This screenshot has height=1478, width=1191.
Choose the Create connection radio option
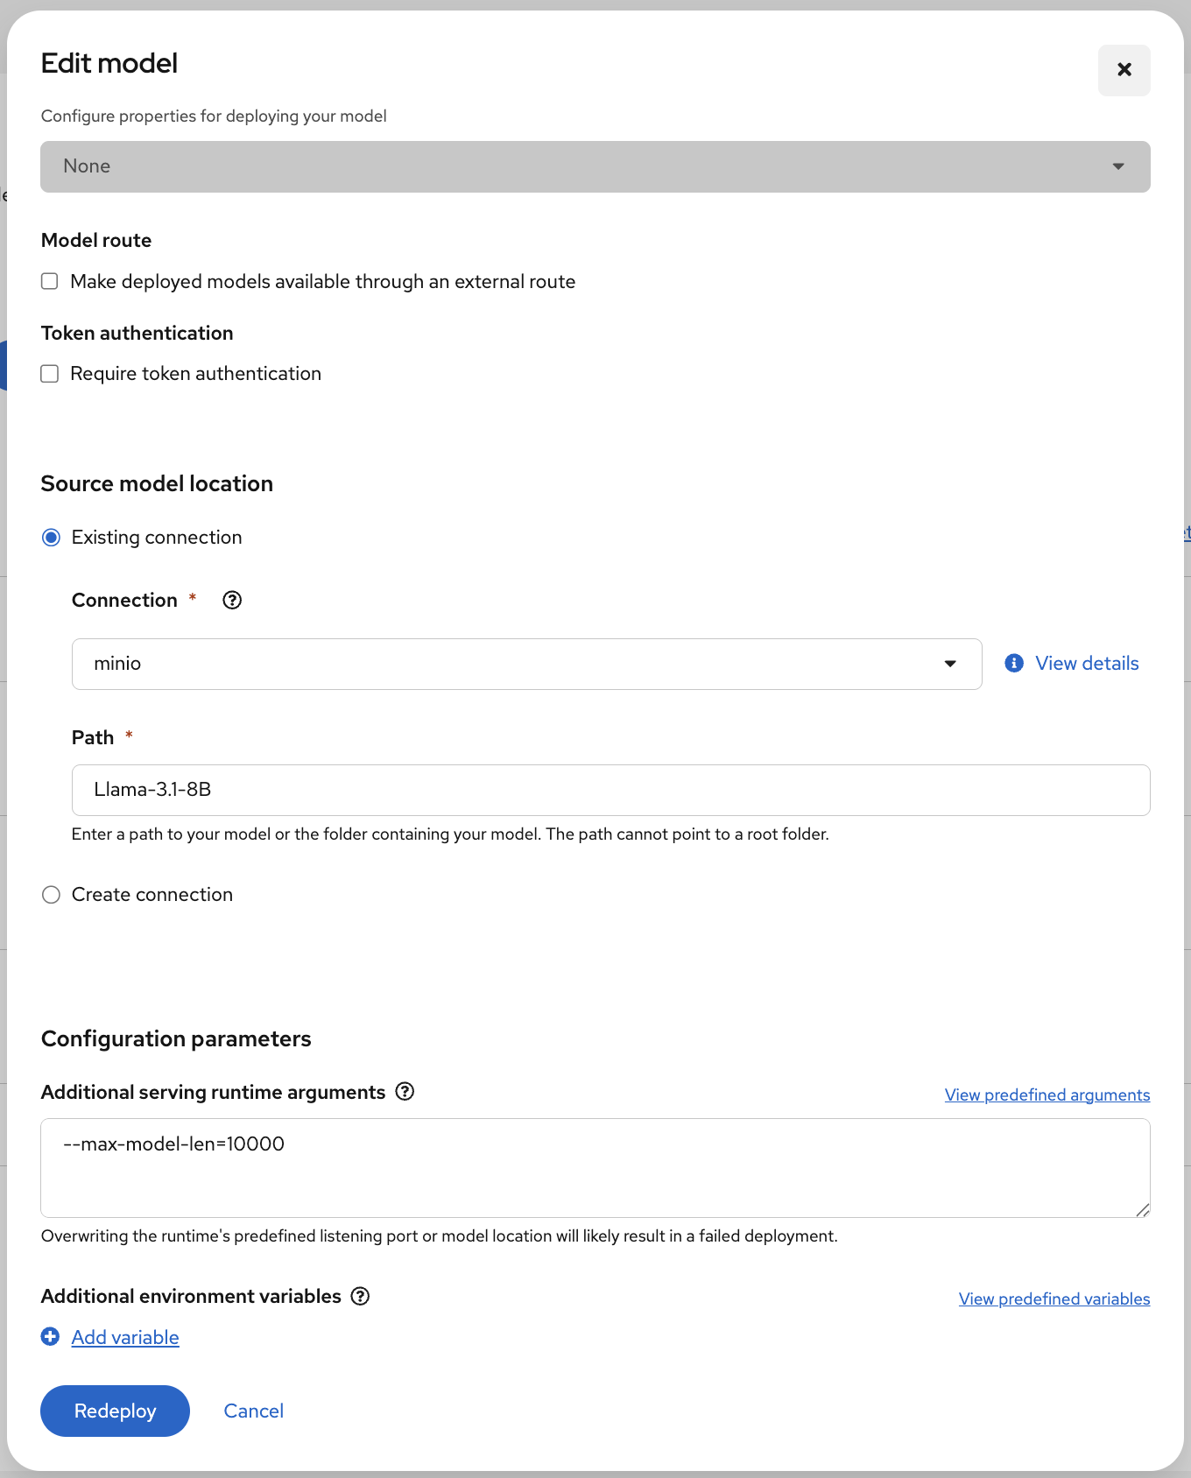[x=52, y=895]
